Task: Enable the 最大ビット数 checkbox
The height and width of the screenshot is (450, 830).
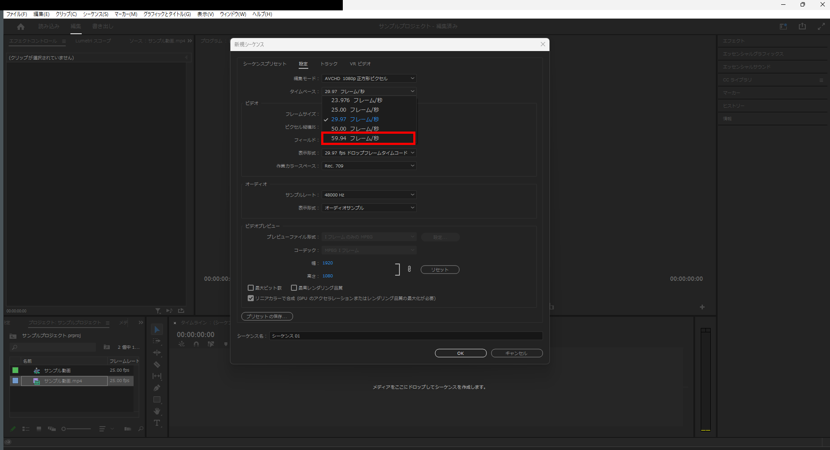Action: click(x=251, y=288)
